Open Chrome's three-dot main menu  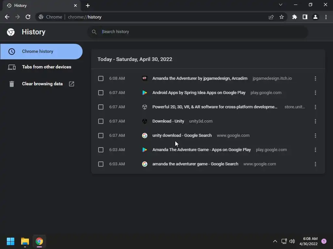tap(326, 17)
